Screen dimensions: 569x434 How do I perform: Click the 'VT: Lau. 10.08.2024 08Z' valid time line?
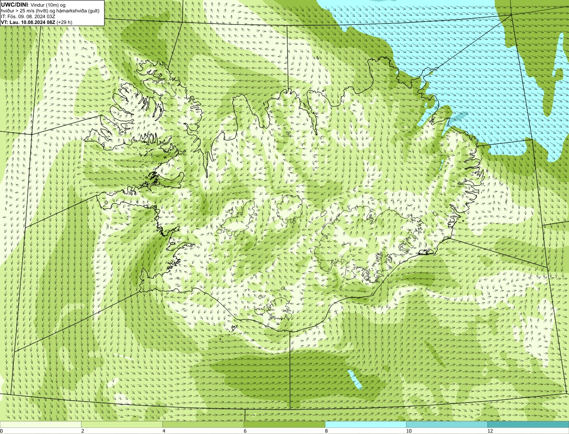click(x=36, y=22)
